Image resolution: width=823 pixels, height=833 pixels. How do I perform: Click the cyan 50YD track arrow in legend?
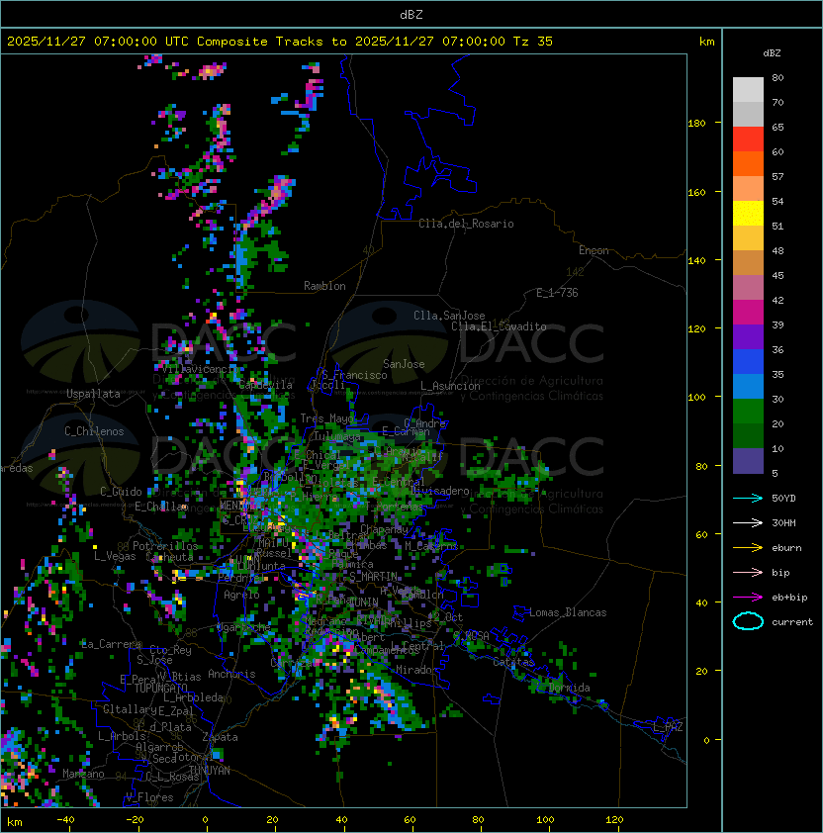tap(748, 498)
